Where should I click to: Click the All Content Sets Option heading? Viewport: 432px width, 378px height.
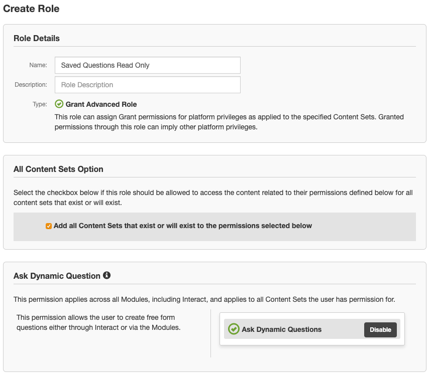tap(58, 169)
